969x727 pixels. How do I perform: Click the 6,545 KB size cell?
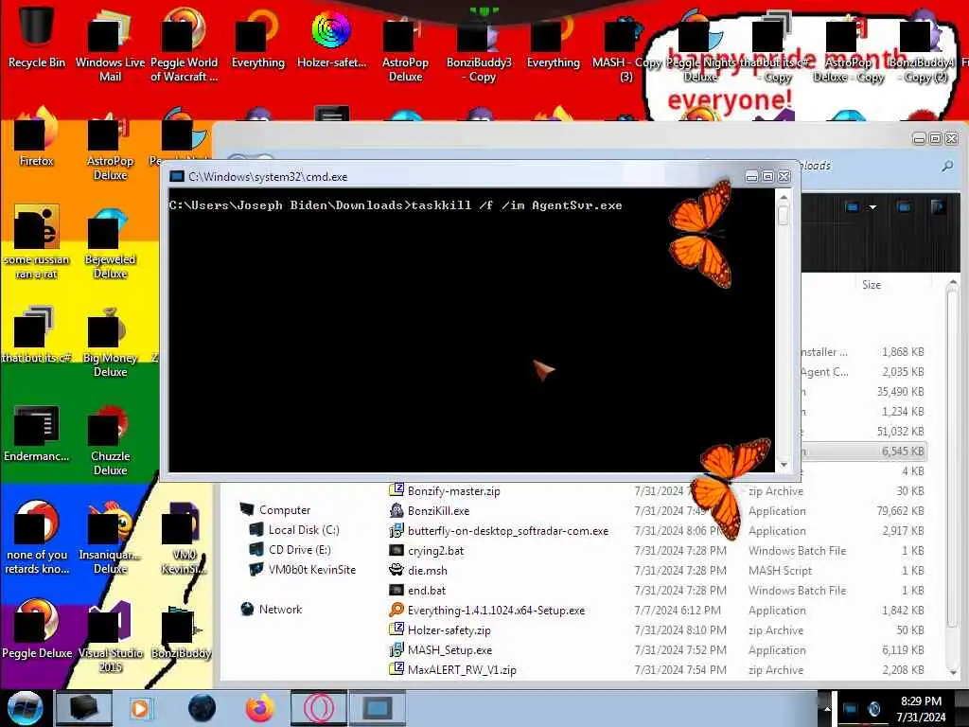(x=902, y=452)
